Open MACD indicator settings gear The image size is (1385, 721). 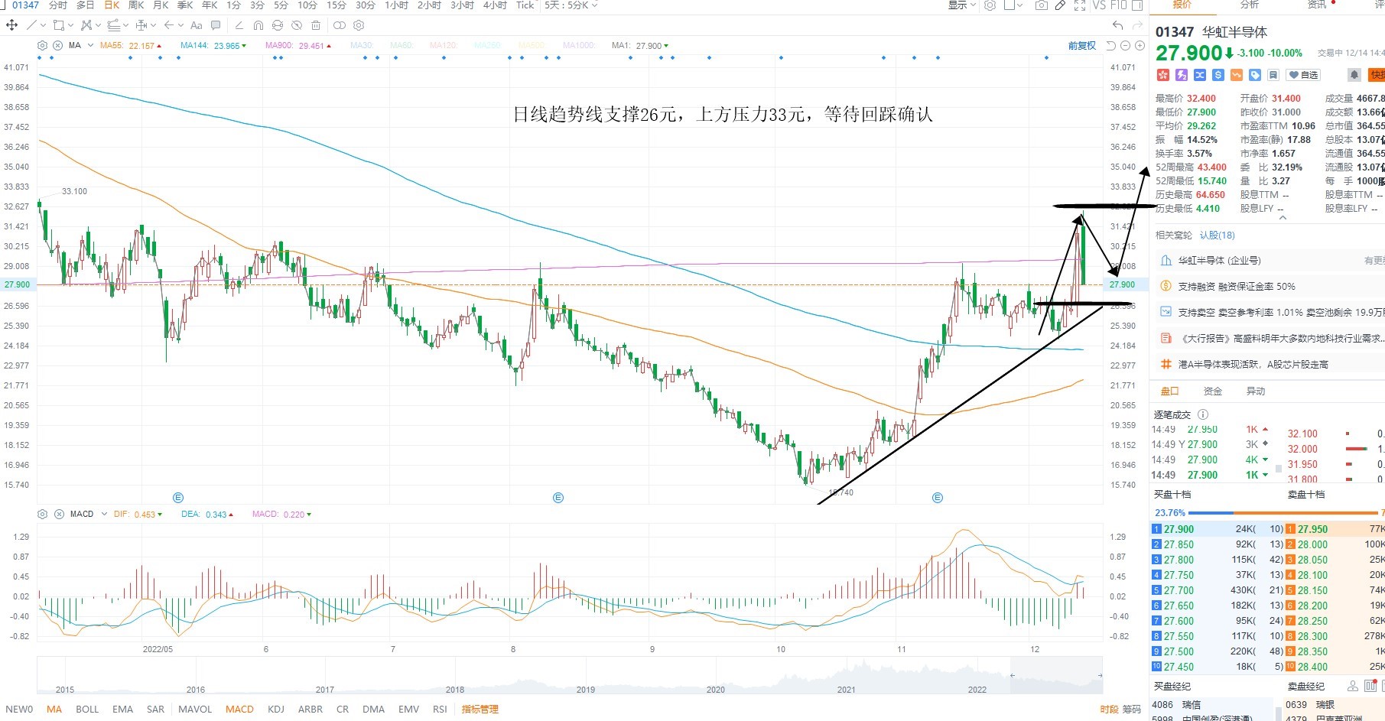pyautogui.click(x=42, y=514)
